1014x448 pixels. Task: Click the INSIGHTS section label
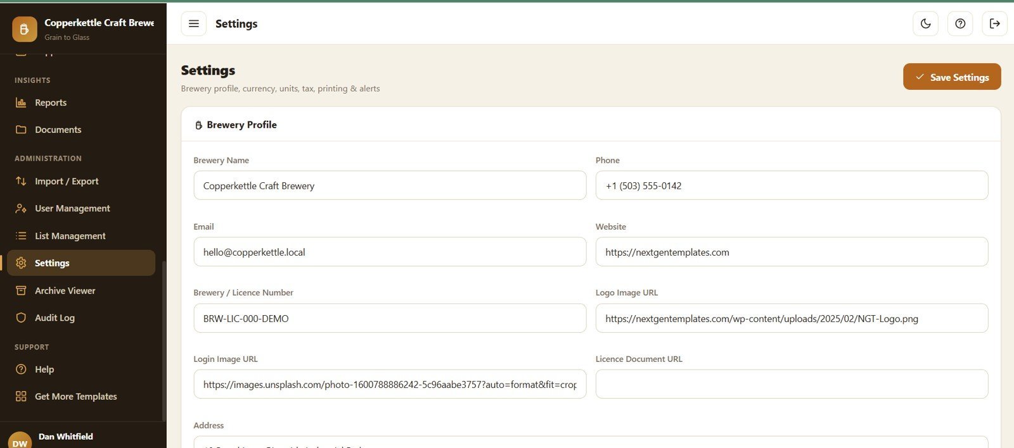[x=32, y=80]
